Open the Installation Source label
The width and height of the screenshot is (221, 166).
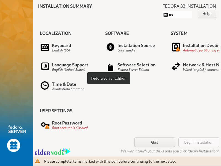pyautogui.click(x=136, y=45)
